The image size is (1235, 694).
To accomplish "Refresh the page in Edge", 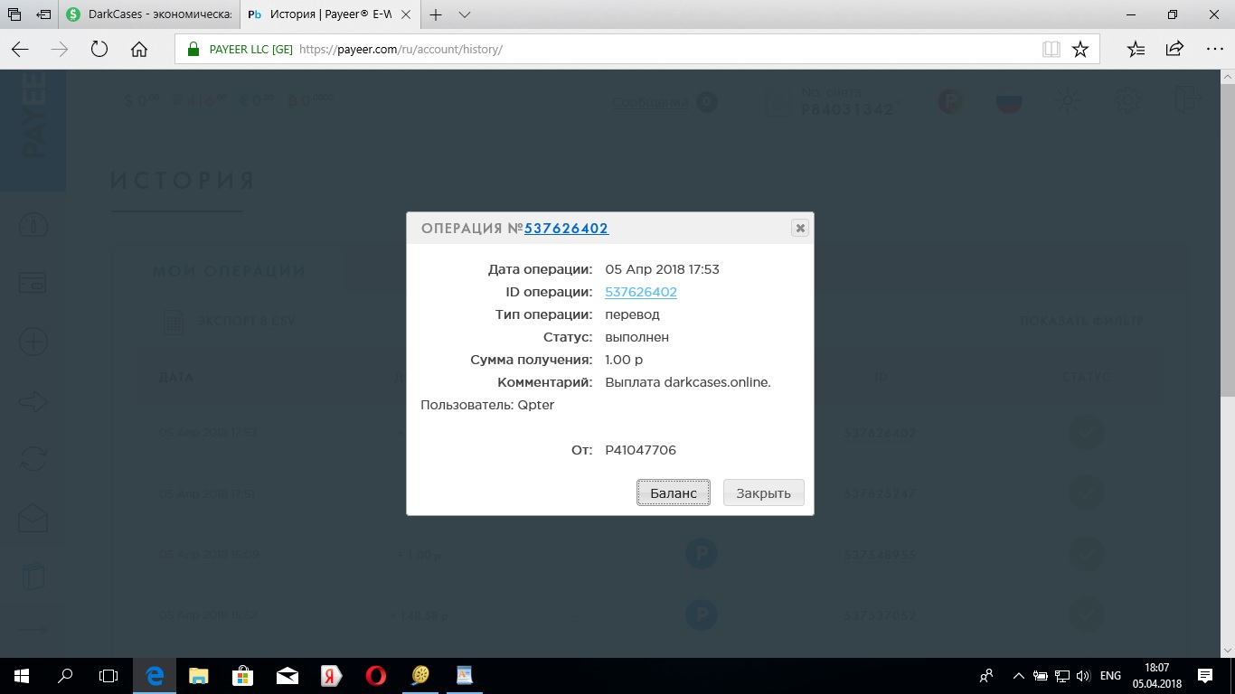I will click(99, 50).
